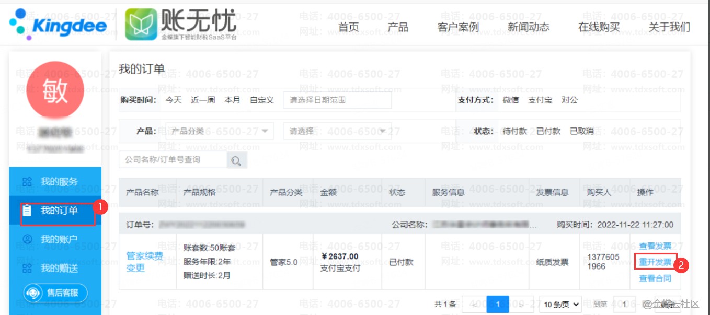The image size is (710, 315).
Task: Click the Kingdee logo
Action: (59, 24)
